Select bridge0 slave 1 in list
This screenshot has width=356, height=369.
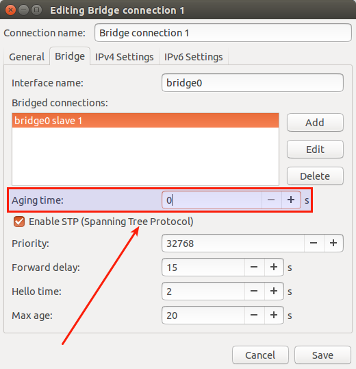145,121
